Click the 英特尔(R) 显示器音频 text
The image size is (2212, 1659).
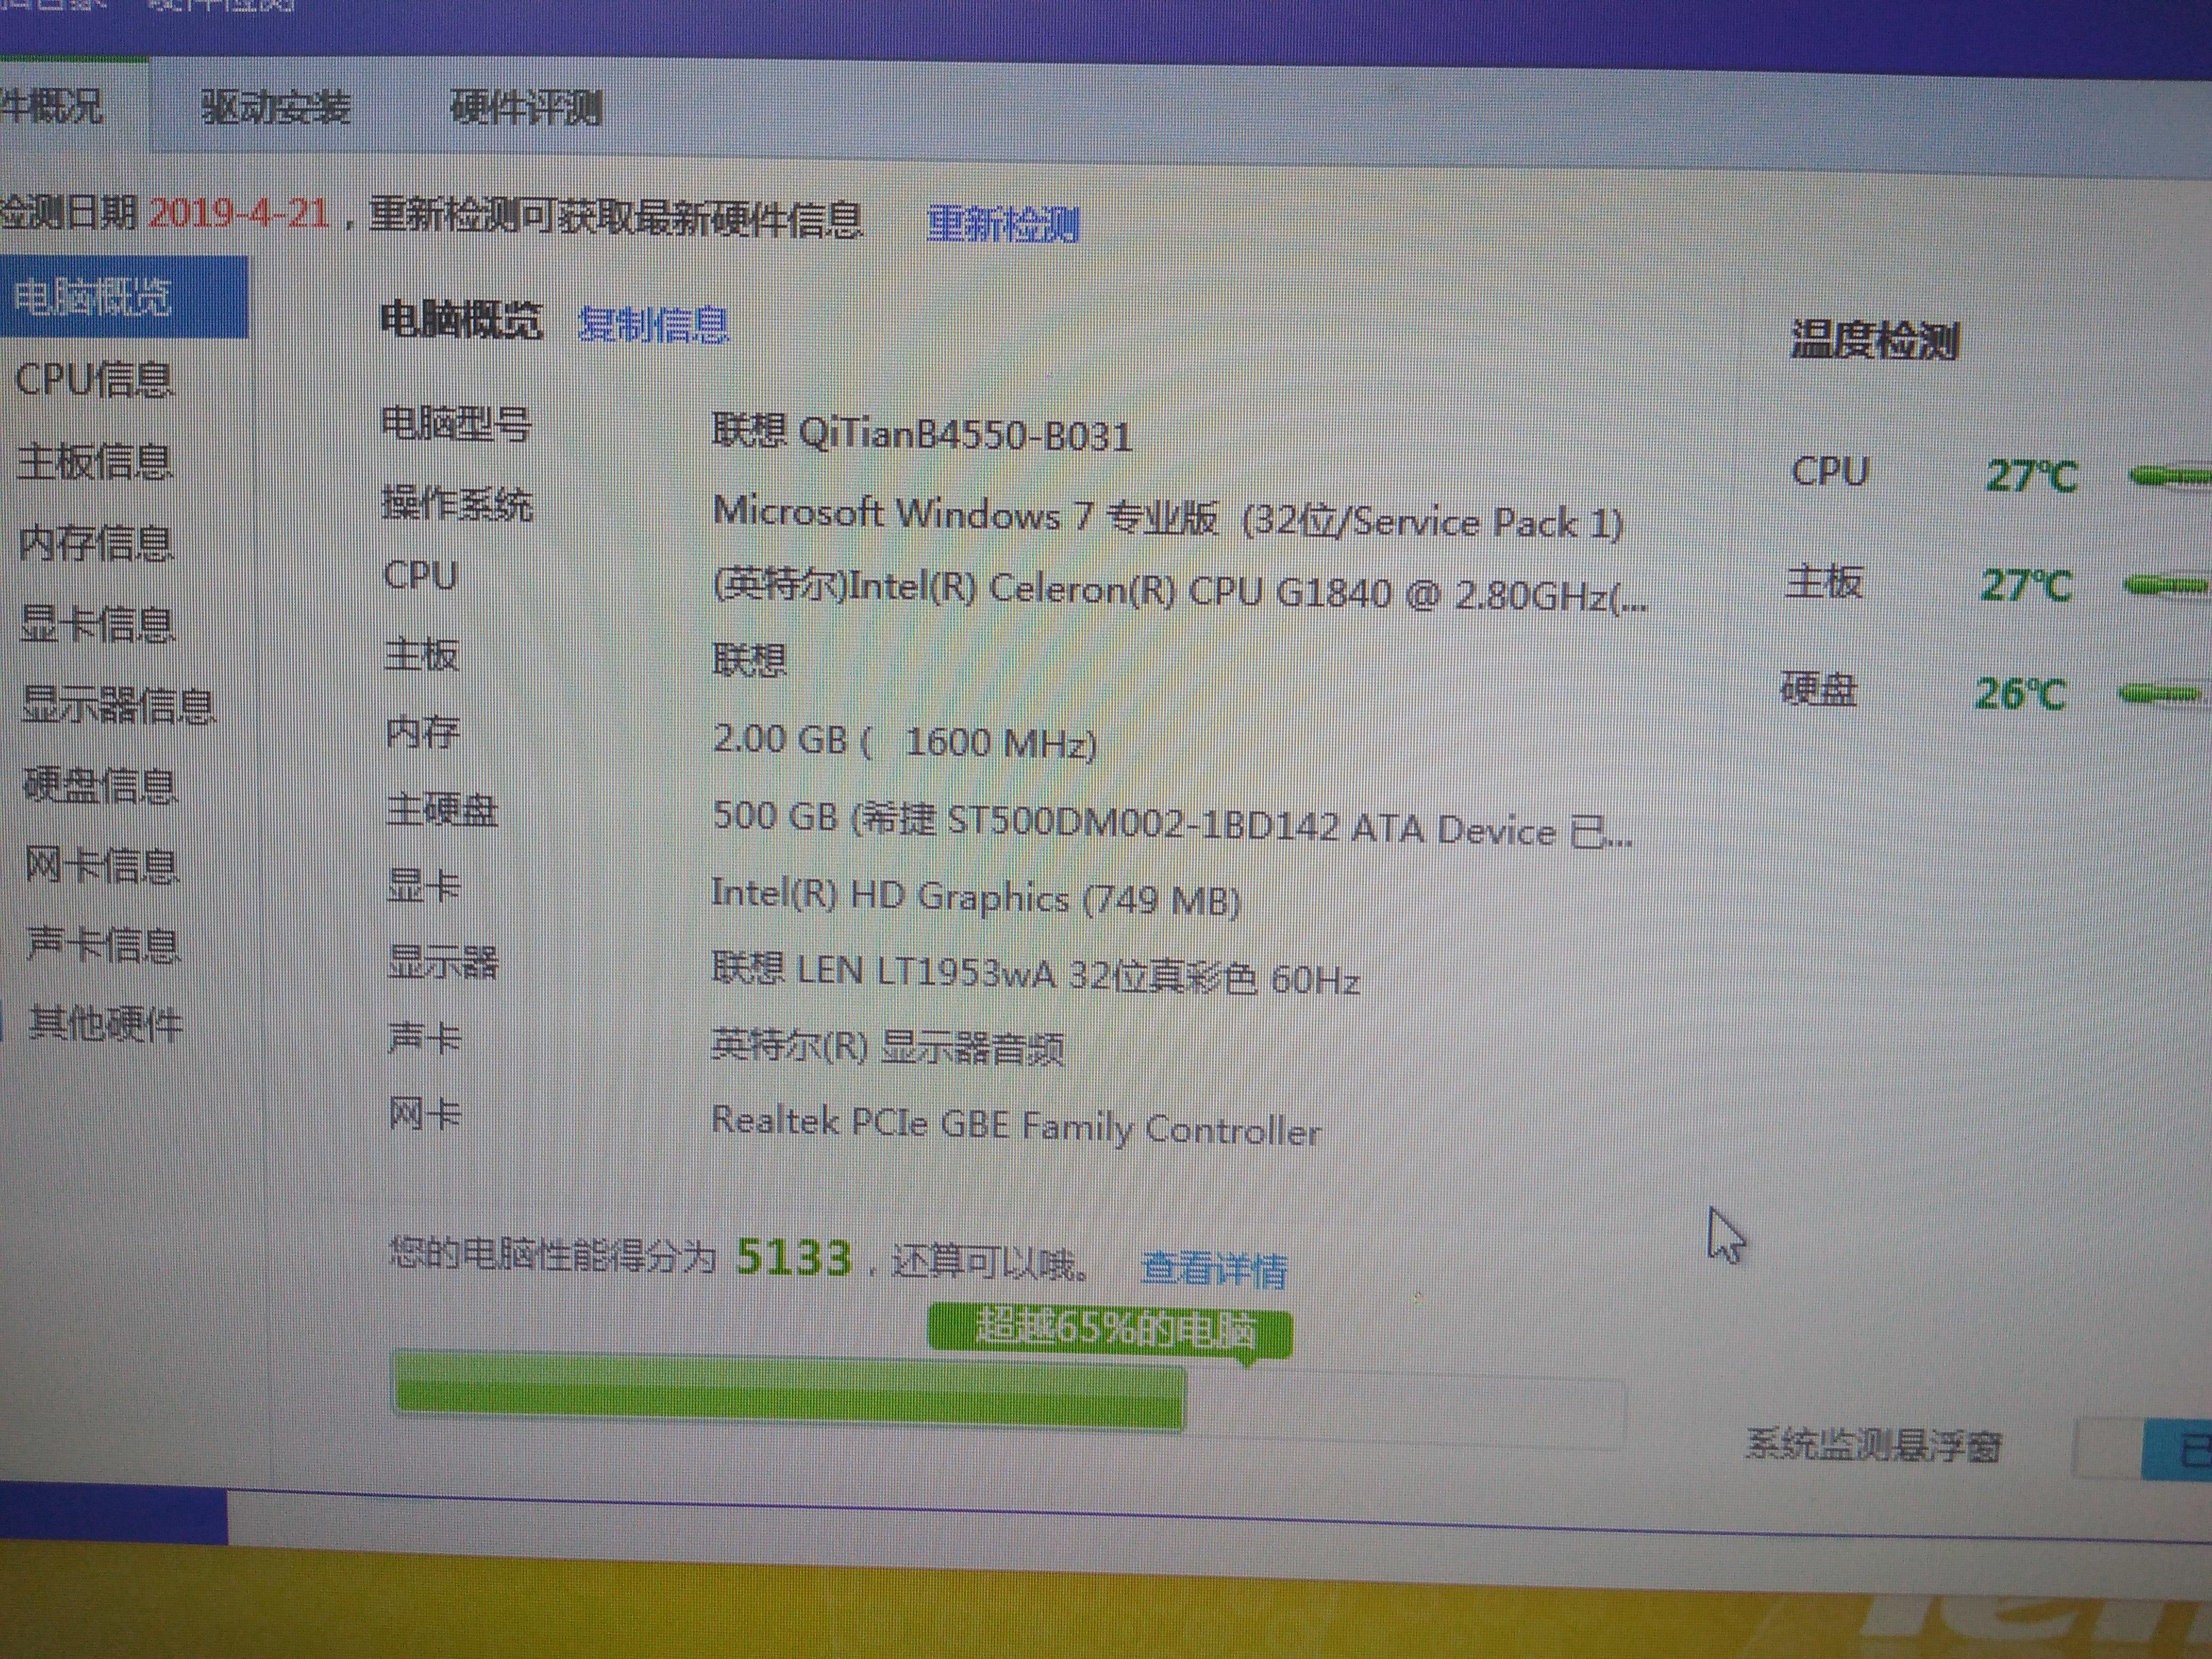tap(887, 1046)
